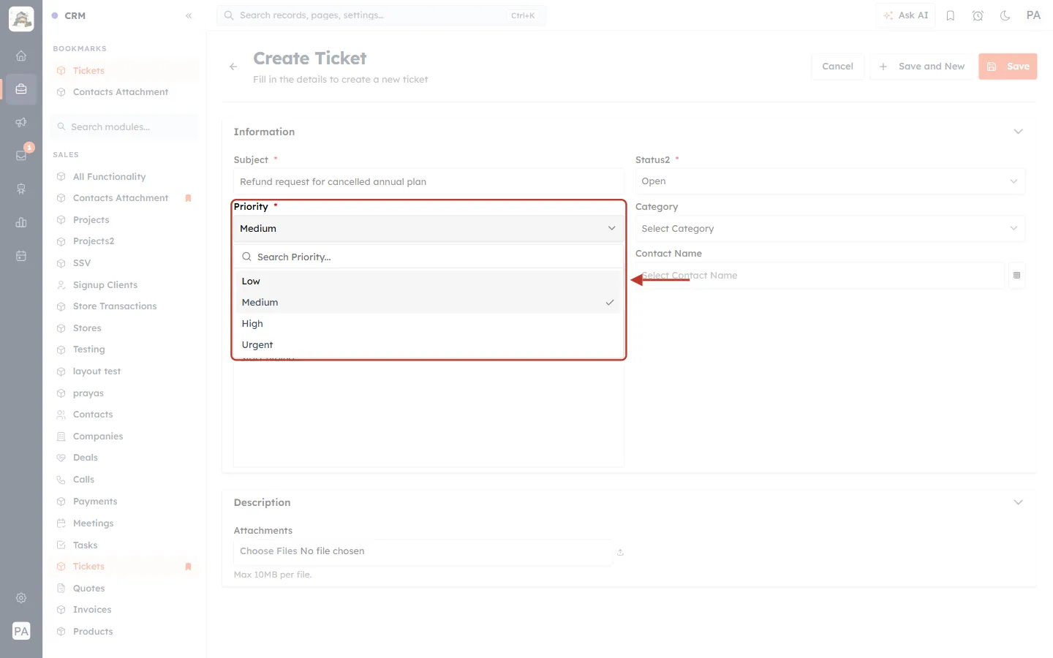Collapse the sidebar with double chevron
The image size is (1053, 658).
click(189, 15)
